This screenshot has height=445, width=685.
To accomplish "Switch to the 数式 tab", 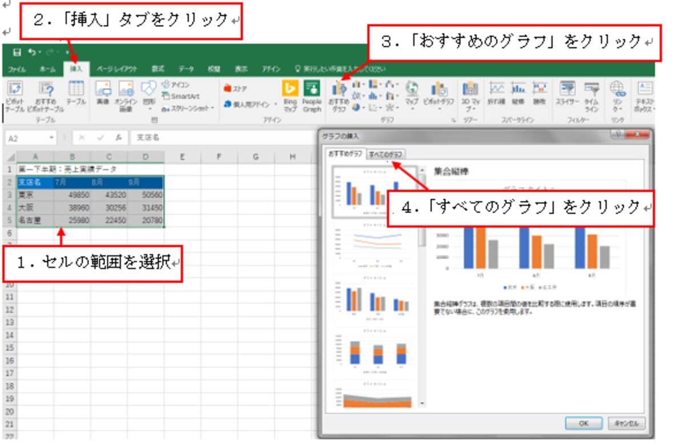I will pos(158,69).
